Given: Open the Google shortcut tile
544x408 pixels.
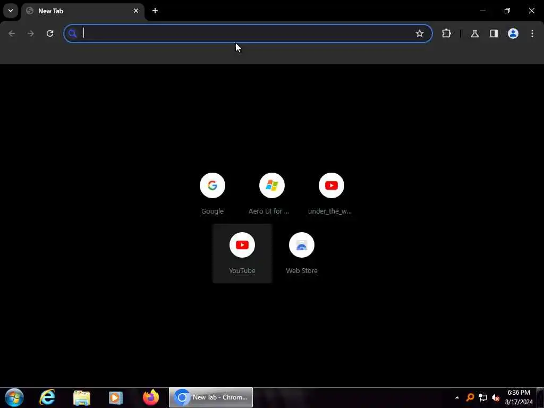Looking at the screenshot, I should click(212, 194).
